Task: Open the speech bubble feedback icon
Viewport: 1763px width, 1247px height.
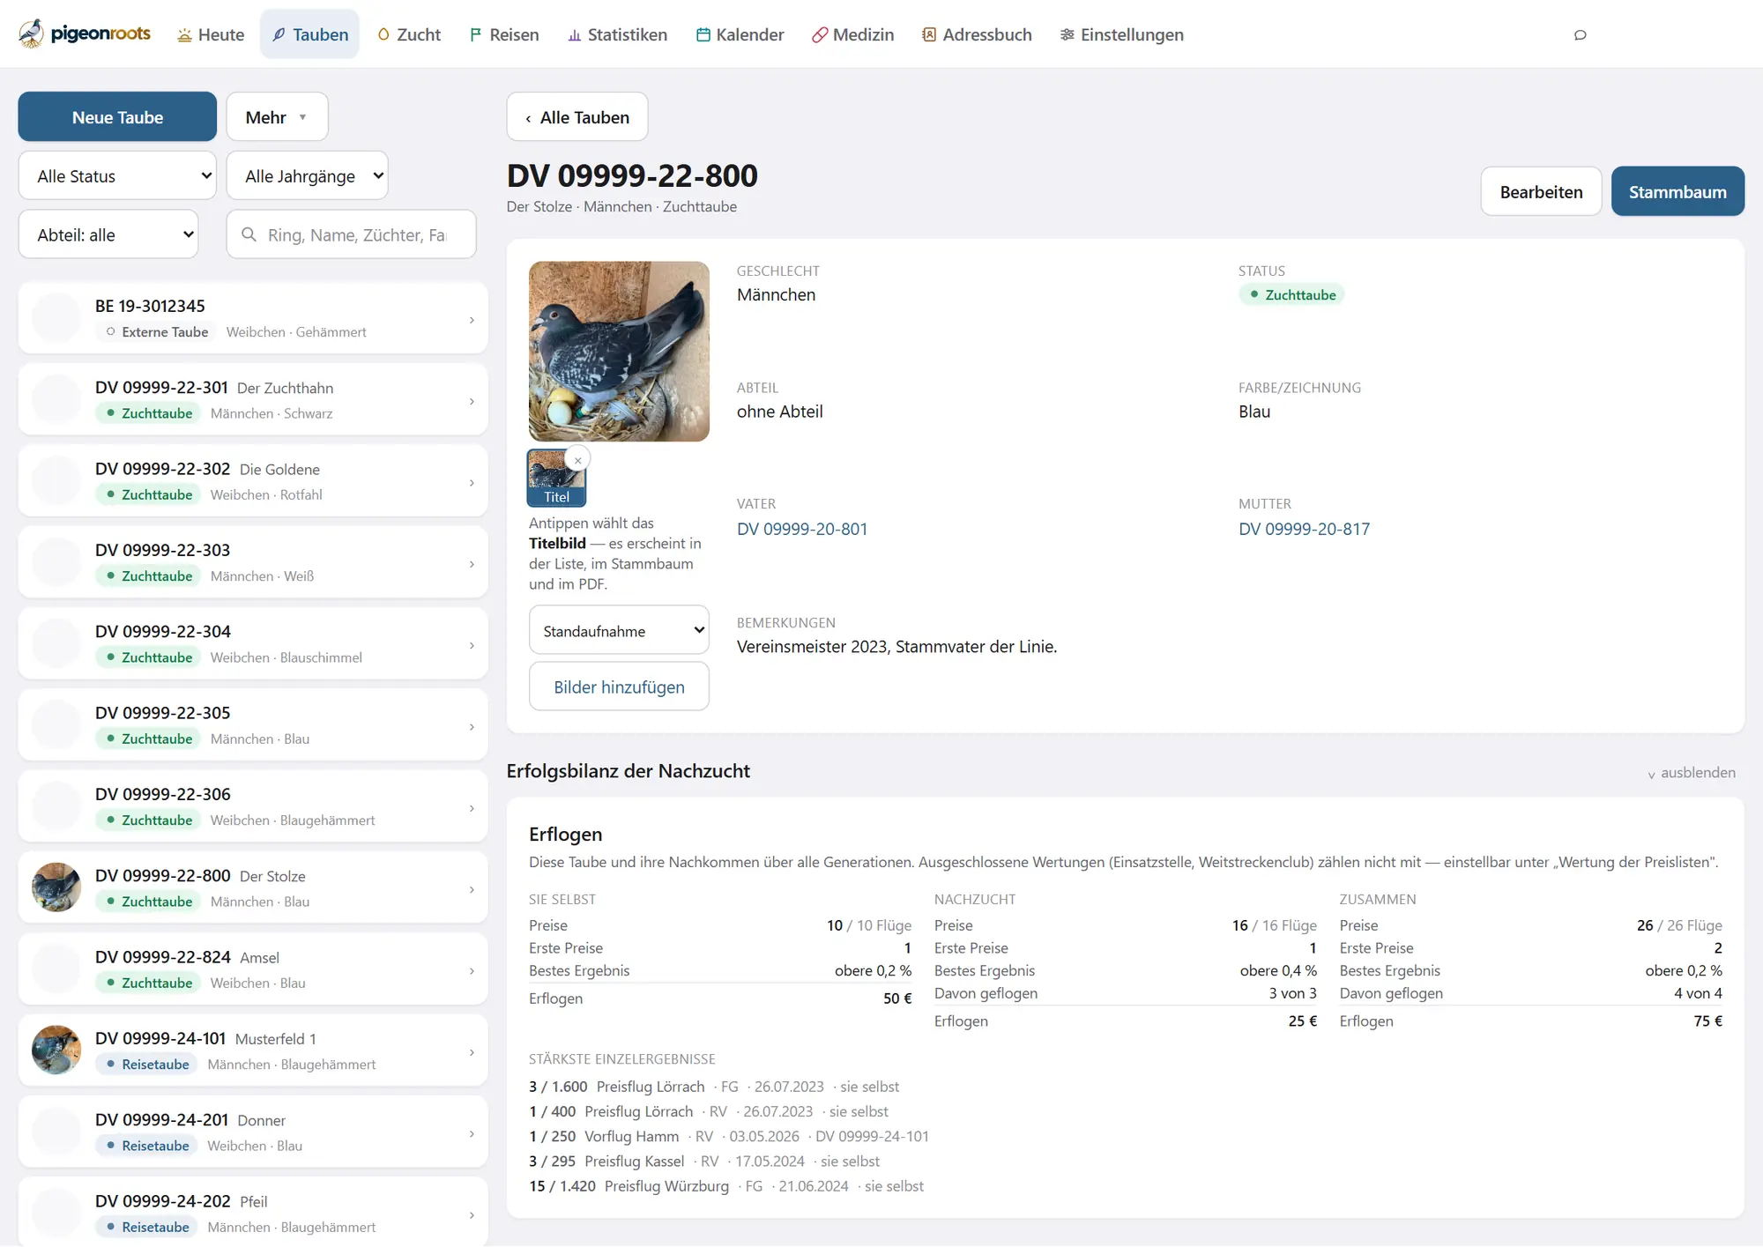Action: point(1580,35)
